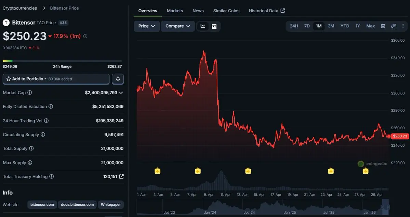This screenshot has width=410, height=217.
Task: Click right handle of chart range navigator
Action: pyautogui.click(x=389, y=207)
